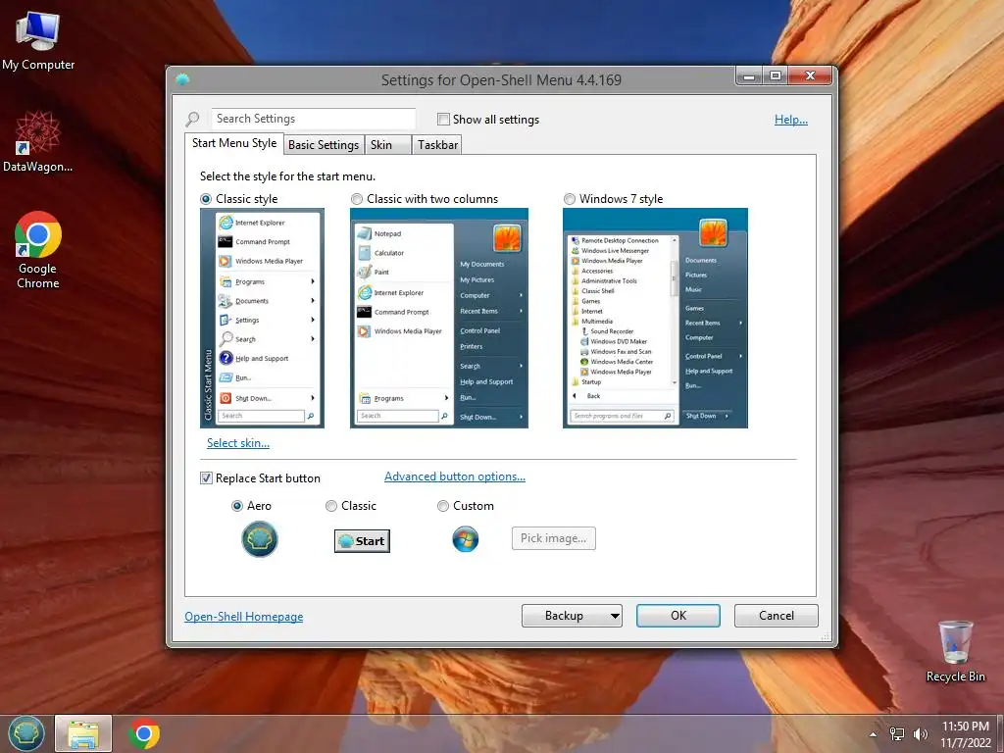Click the magnifier search icon in settings

(193, 119)
